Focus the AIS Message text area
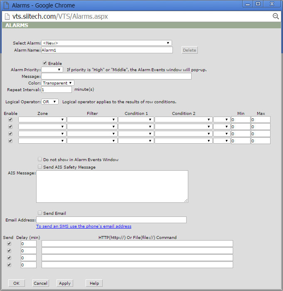Image resolution: width=283 pixels, height=291 pixels. (x=112, y=186)
